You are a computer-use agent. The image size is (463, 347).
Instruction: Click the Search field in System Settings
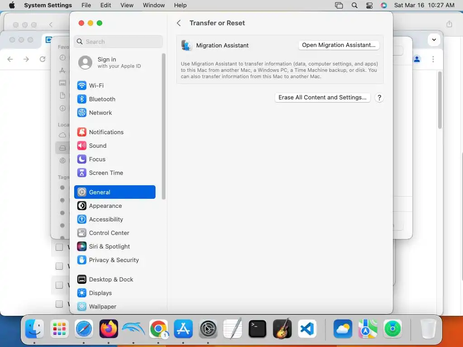point(118,42)
